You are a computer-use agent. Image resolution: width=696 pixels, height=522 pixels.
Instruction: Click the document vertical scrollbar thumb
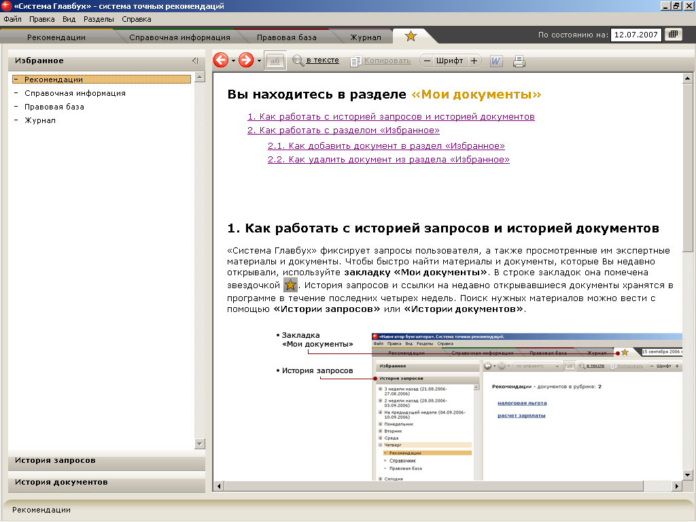pos(687,167)
